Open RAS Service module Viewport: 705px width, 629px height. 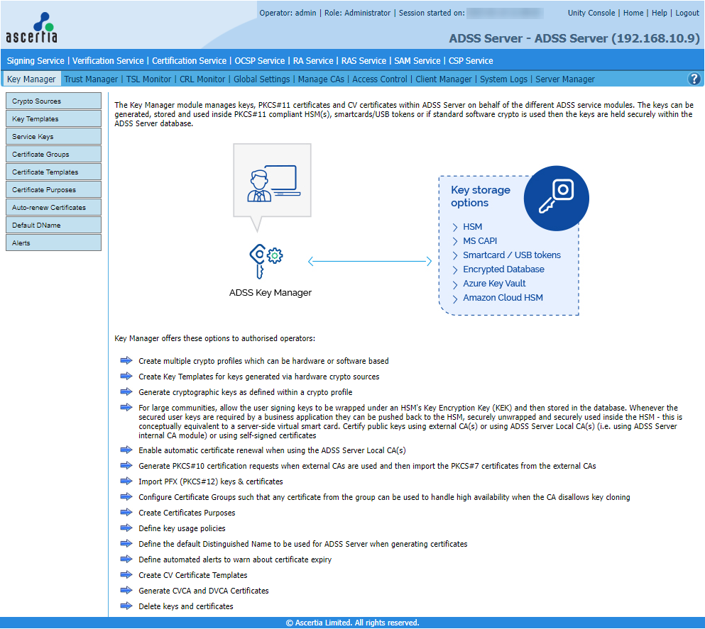[x=364, y=60]
